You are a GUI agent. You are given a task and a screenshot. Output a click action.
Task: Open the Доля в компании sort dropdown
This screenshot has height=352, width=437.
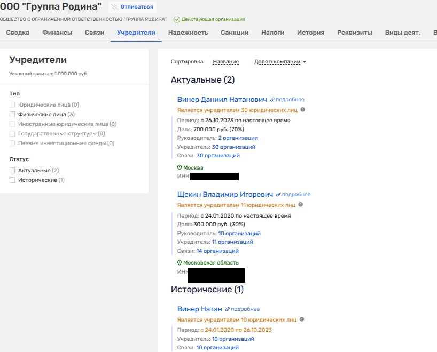pos(280,62)
